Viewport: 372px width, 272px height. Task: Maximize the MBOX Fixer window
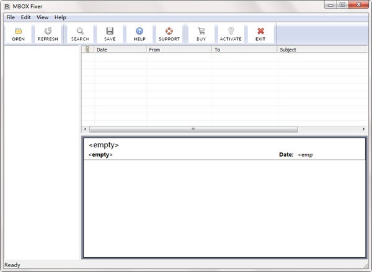click(x=342, y=4)
